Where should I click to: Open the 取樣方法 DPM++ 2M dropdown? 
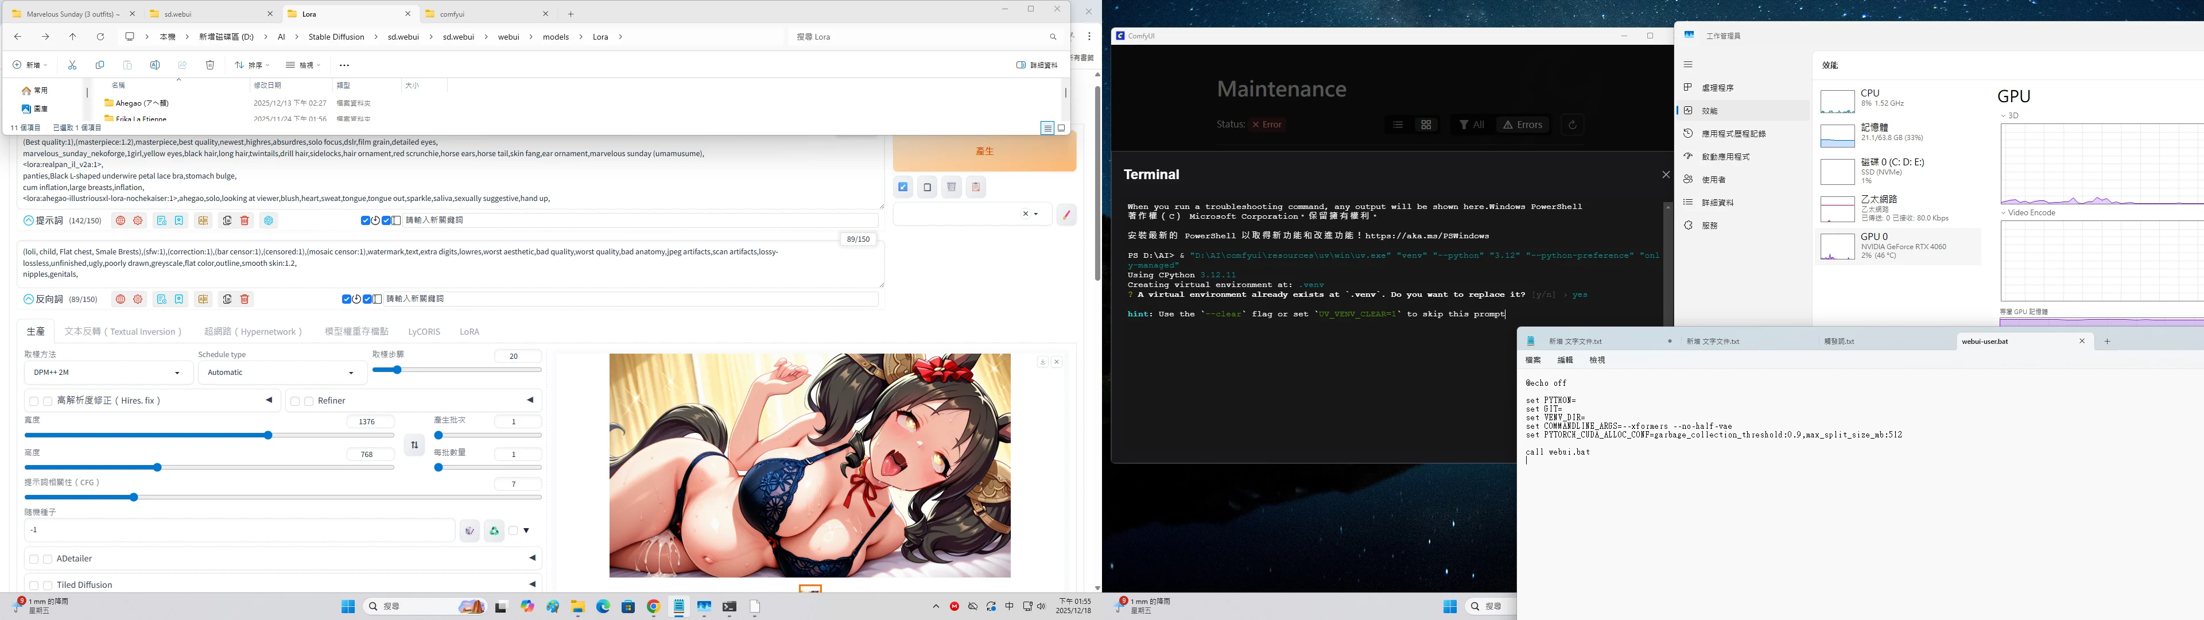click(x=108, y=373)
